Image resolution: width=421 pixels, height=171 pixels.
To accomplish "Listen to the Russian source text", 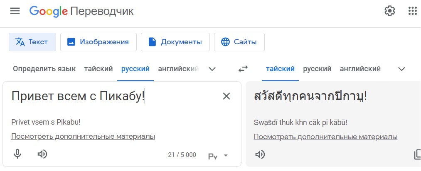I will point(42,154).
